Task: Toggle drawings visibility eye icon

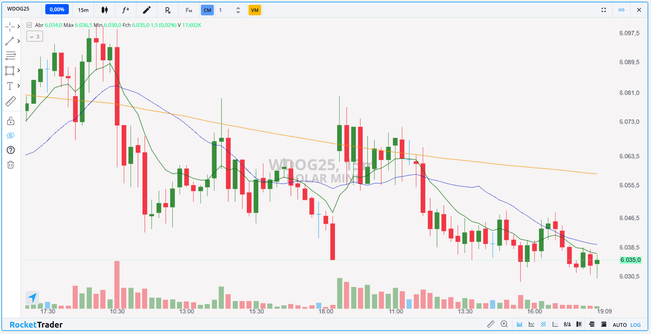Action: point(11,136)
